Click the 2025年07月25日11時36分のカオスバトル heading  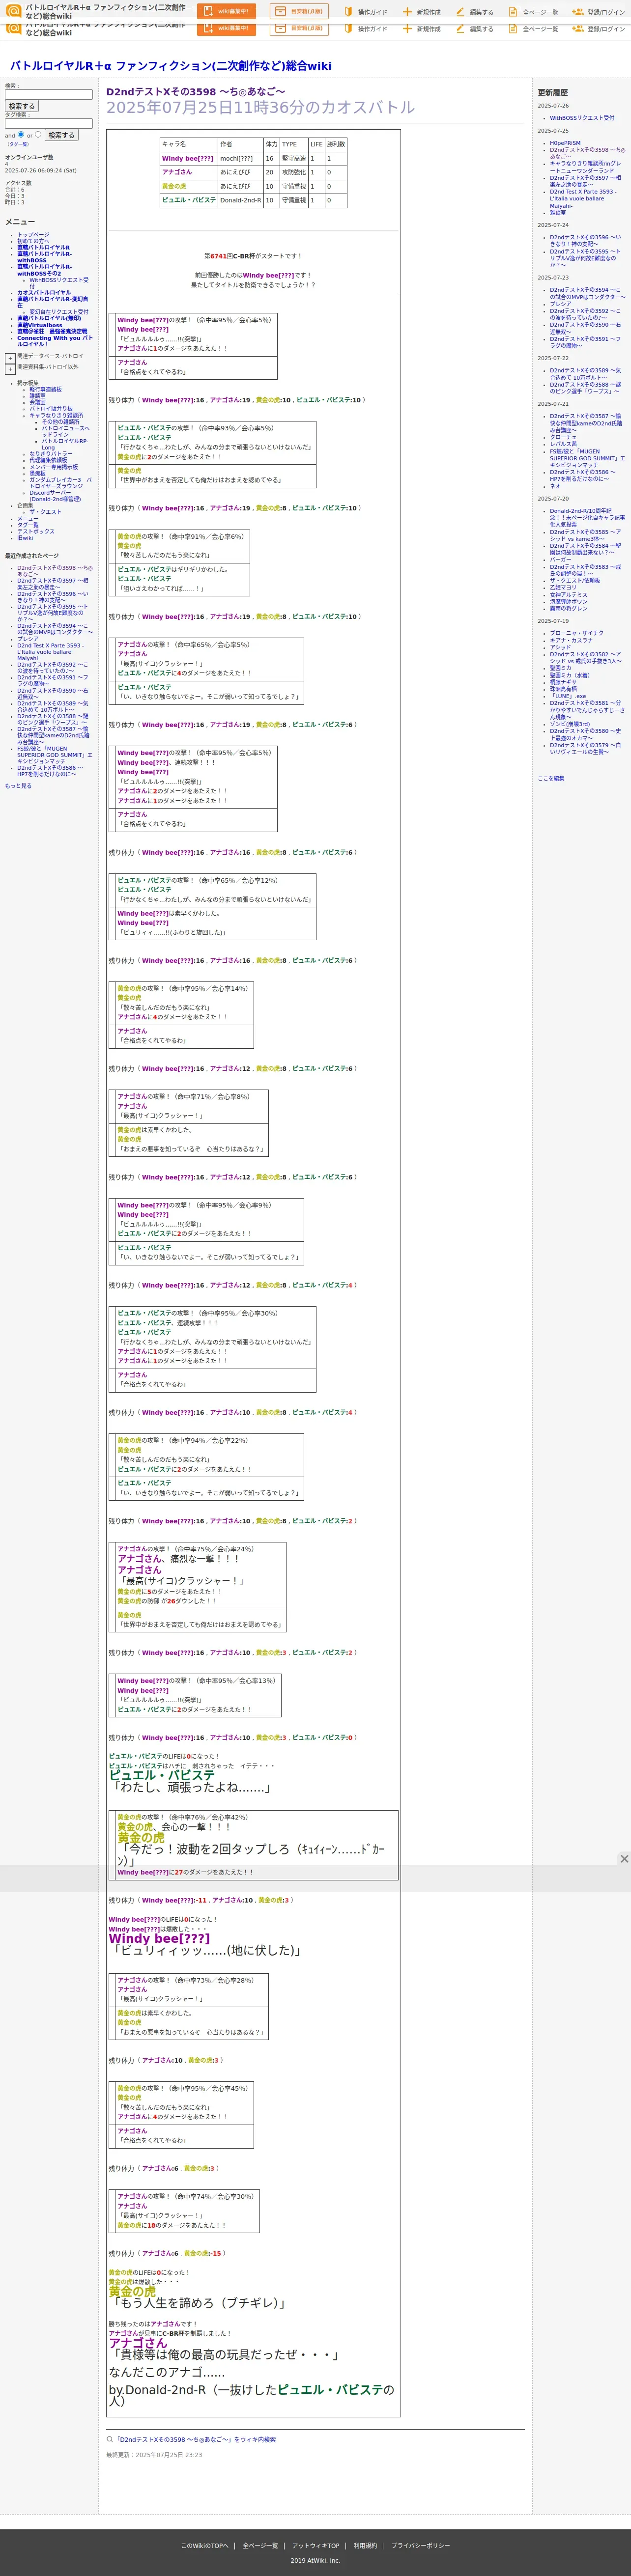(260, 107)
